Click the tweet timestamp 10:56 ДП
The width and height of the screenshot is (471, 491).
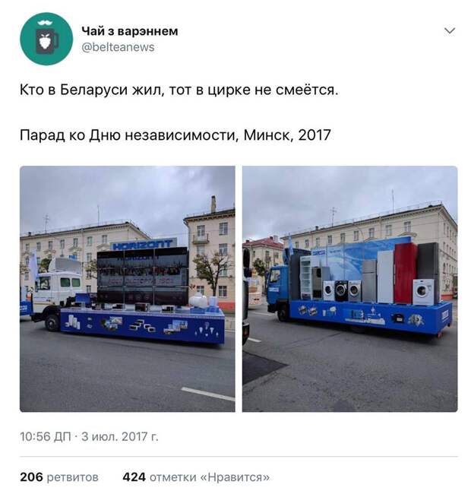46,436
